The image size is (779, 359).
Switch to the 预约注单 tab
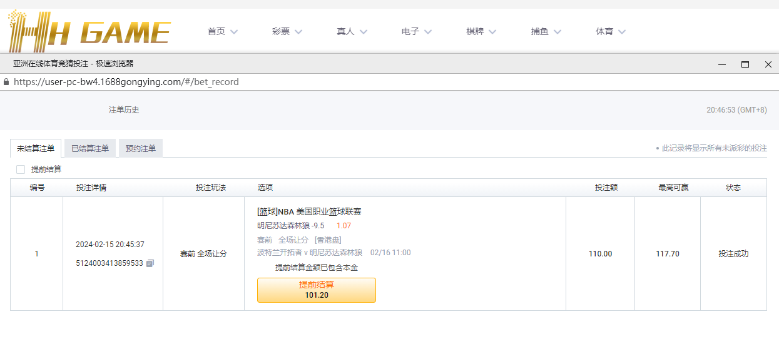(141, 149)
